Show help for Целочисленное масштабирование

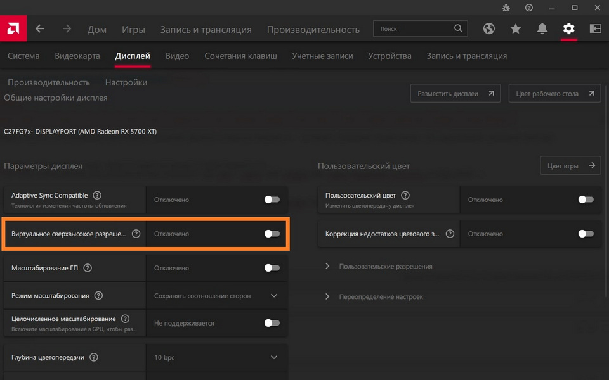click(125, 319)
